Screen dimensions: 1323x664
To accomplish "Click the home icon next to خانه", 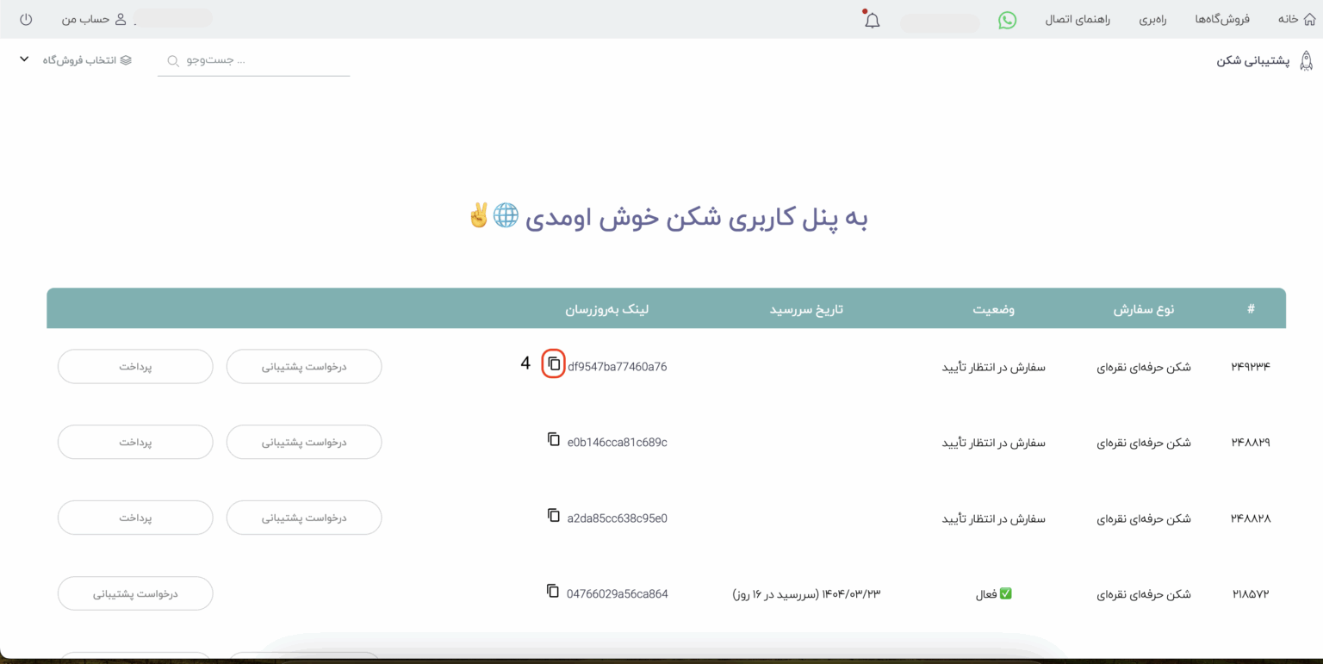I will (x=1309, y=18).
